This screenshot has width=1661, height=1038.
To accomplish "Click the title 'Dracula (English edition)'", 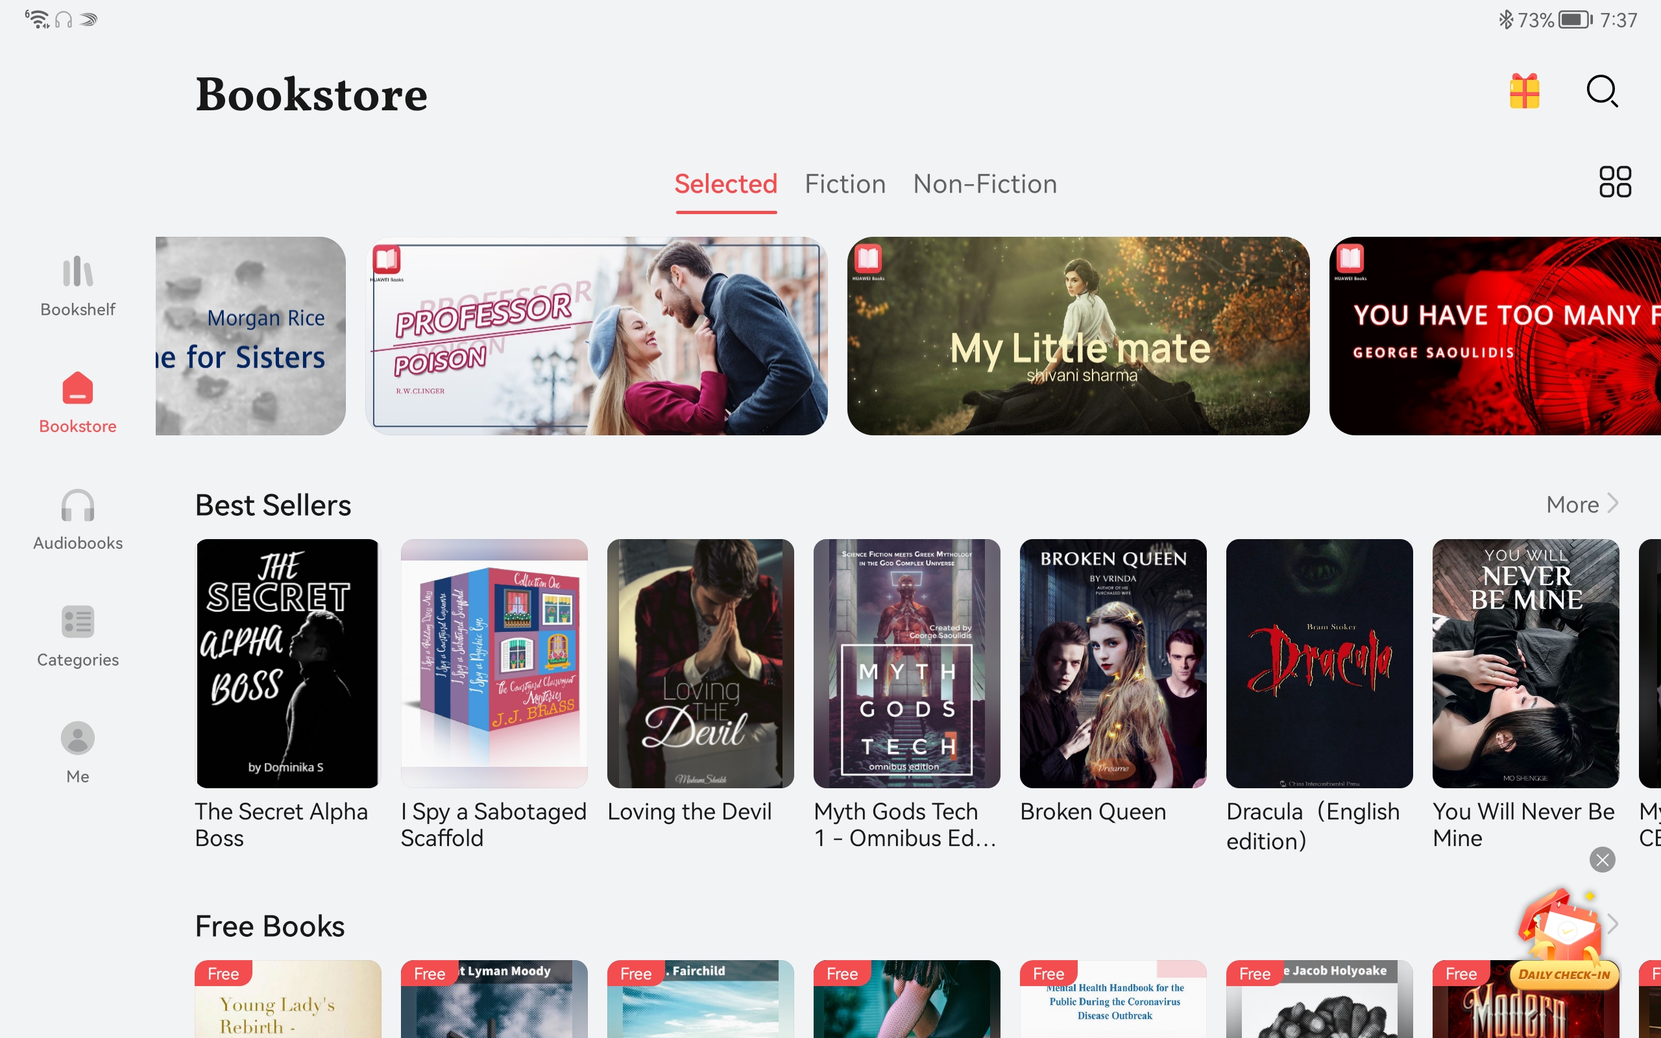I will [x=1313, y=826].
